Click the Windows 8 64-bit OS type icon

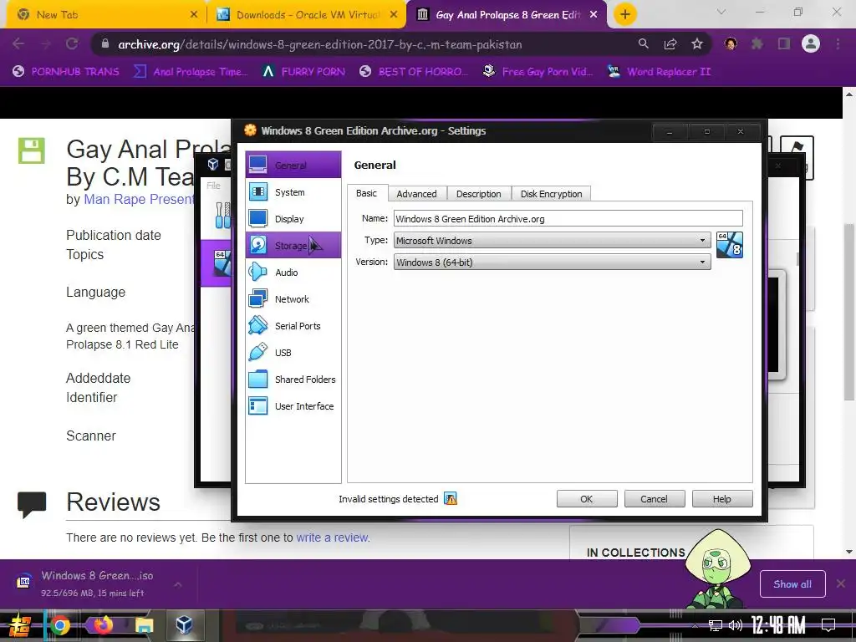pyautogui.click(x=729, y=245)
